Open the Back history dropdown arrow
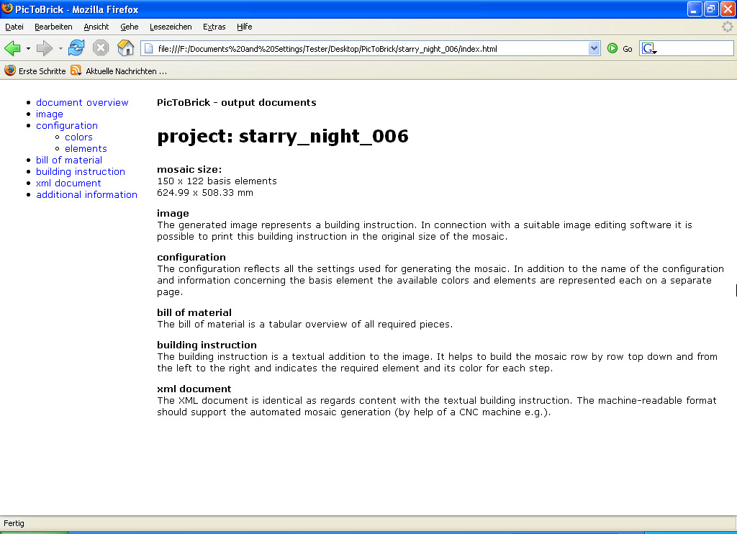The image size is (737, 534). pos(28,48)
